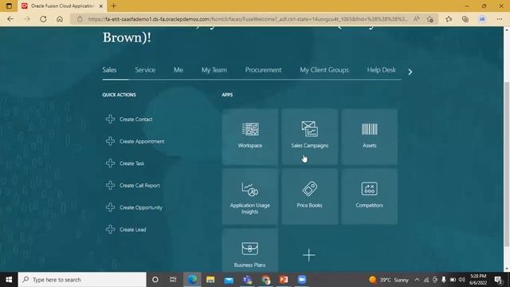Click the Create Contact quick action
Image resolution: width=510 pixels, height=287 pixels.
click(129, 119)
